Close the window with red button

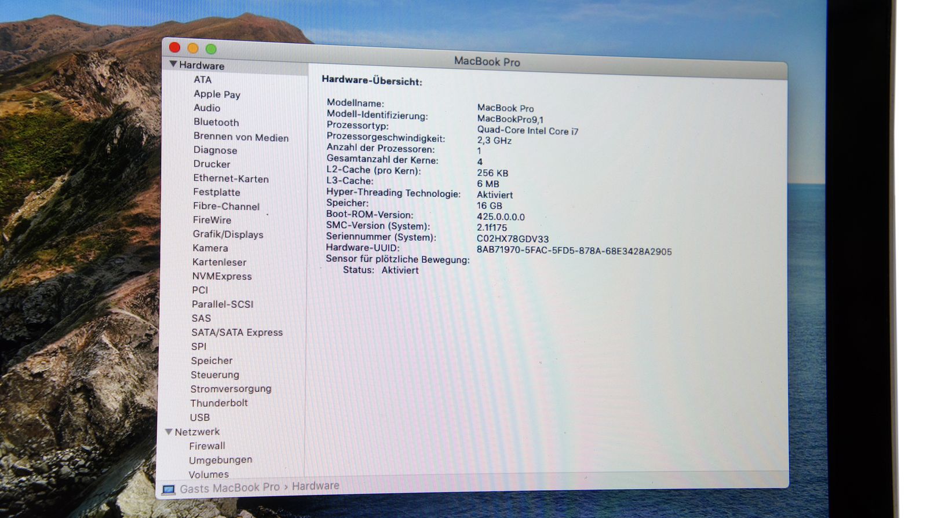[174, 47]
